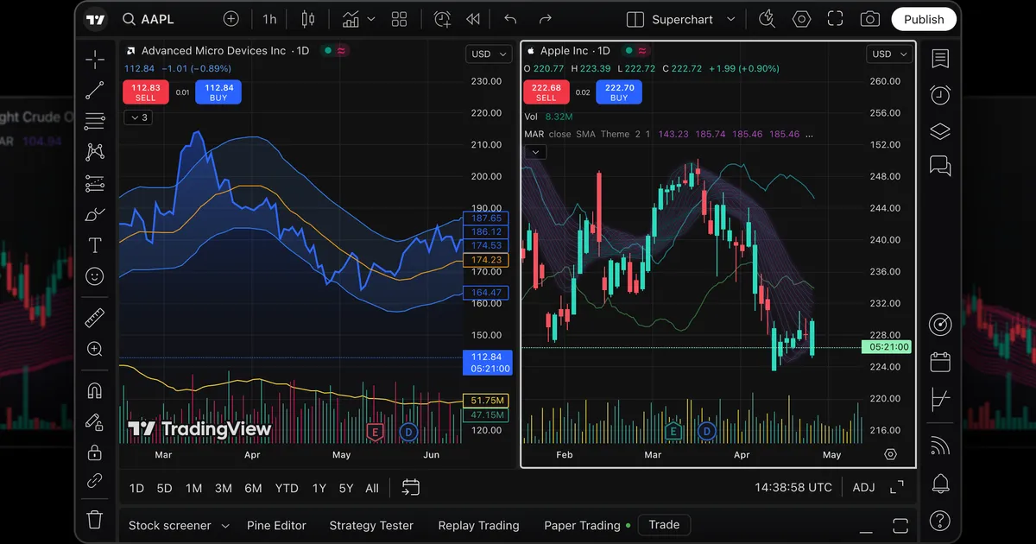Click AMD SELL 112.83 button
The height and width of the screenshot is (544, 1036).
coord(146,92)
